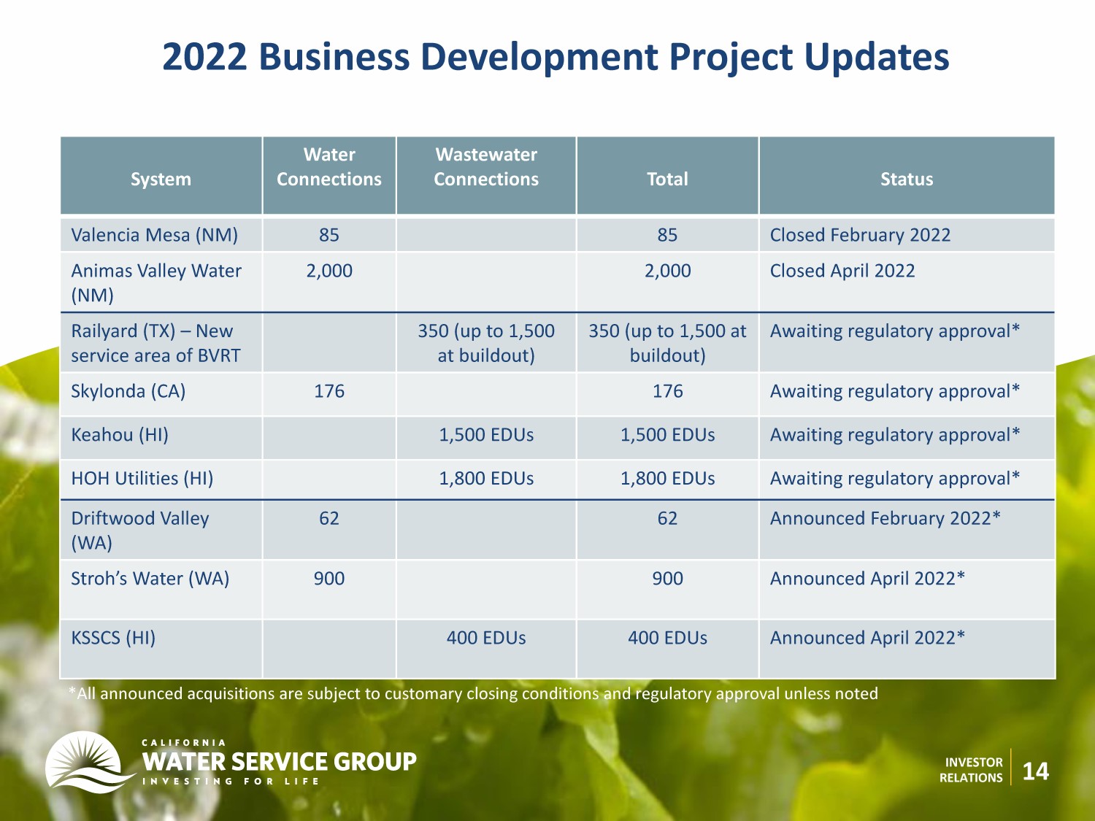Click 'Closed February 2022' status
This screenshot has height=821, width=1095.
(x=860, y=235)
